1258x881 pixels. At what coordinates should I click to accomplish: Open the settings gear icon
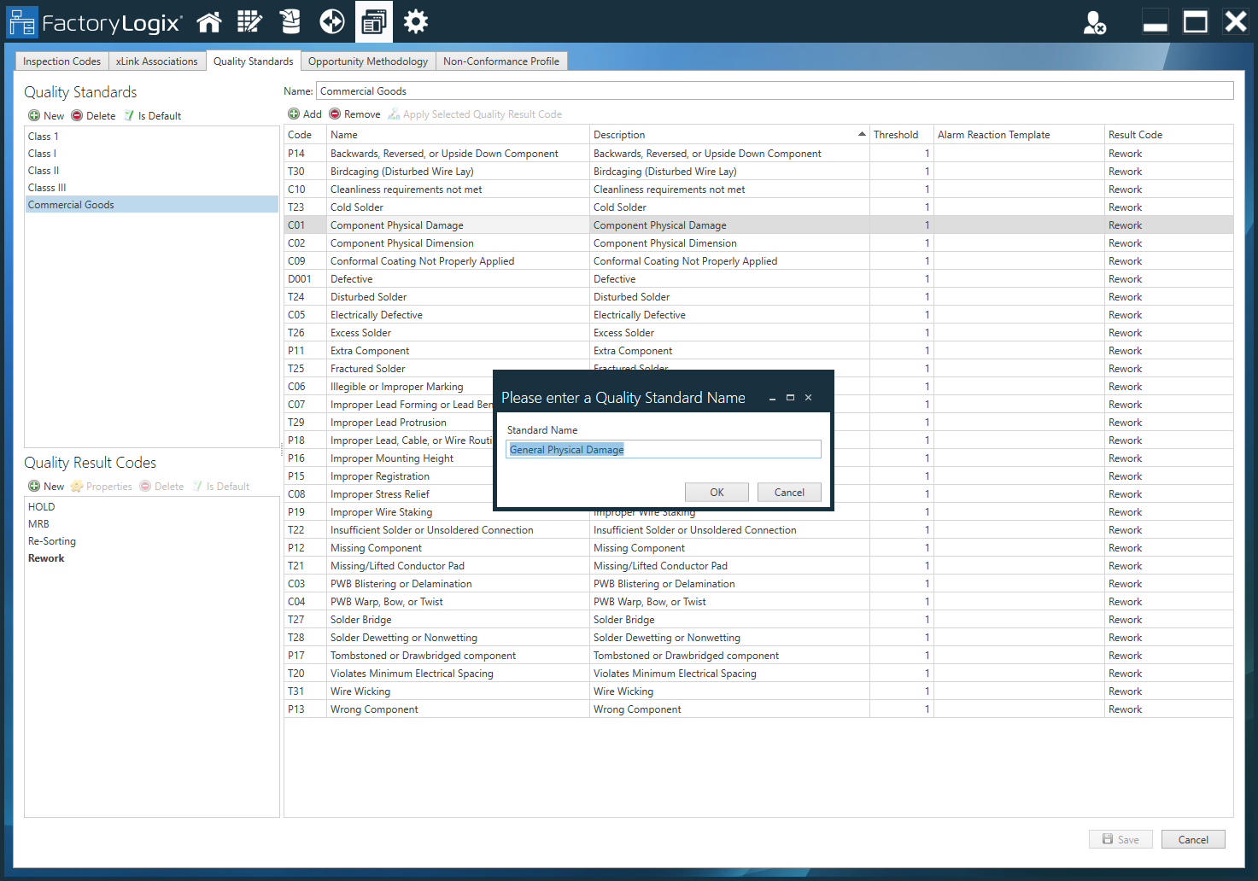pyautogui.click(x=416, y=21)
